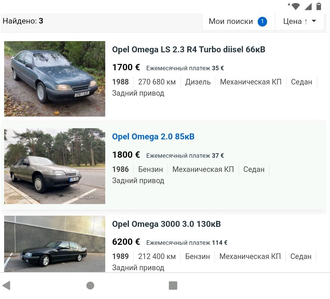The image size is (330, 299).
Task: Click the 1700 € price
Action: tap(126, 67)
